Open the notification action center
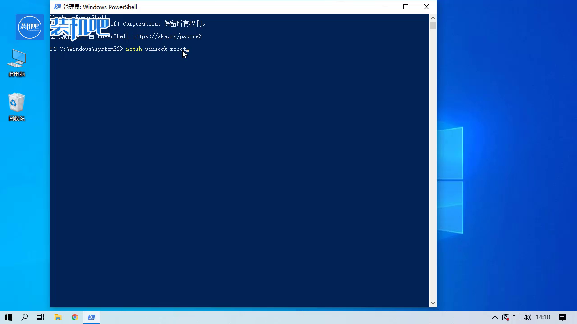The height and width of the screenshot is (324, 577). 562,317
